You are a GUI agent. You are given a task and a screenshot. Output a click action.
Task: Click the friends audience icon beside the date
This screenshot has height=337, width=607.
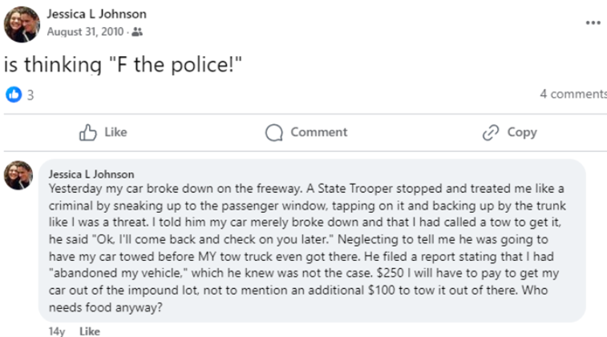[x=137, y=32]
